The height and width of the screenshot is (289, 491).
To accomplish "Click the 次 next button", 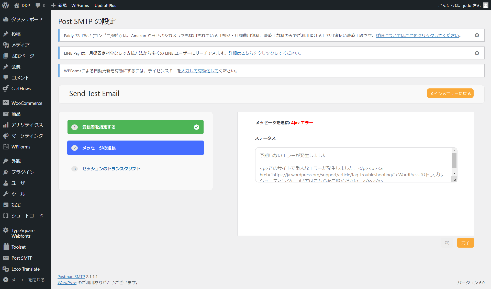I will click(447, 243).
